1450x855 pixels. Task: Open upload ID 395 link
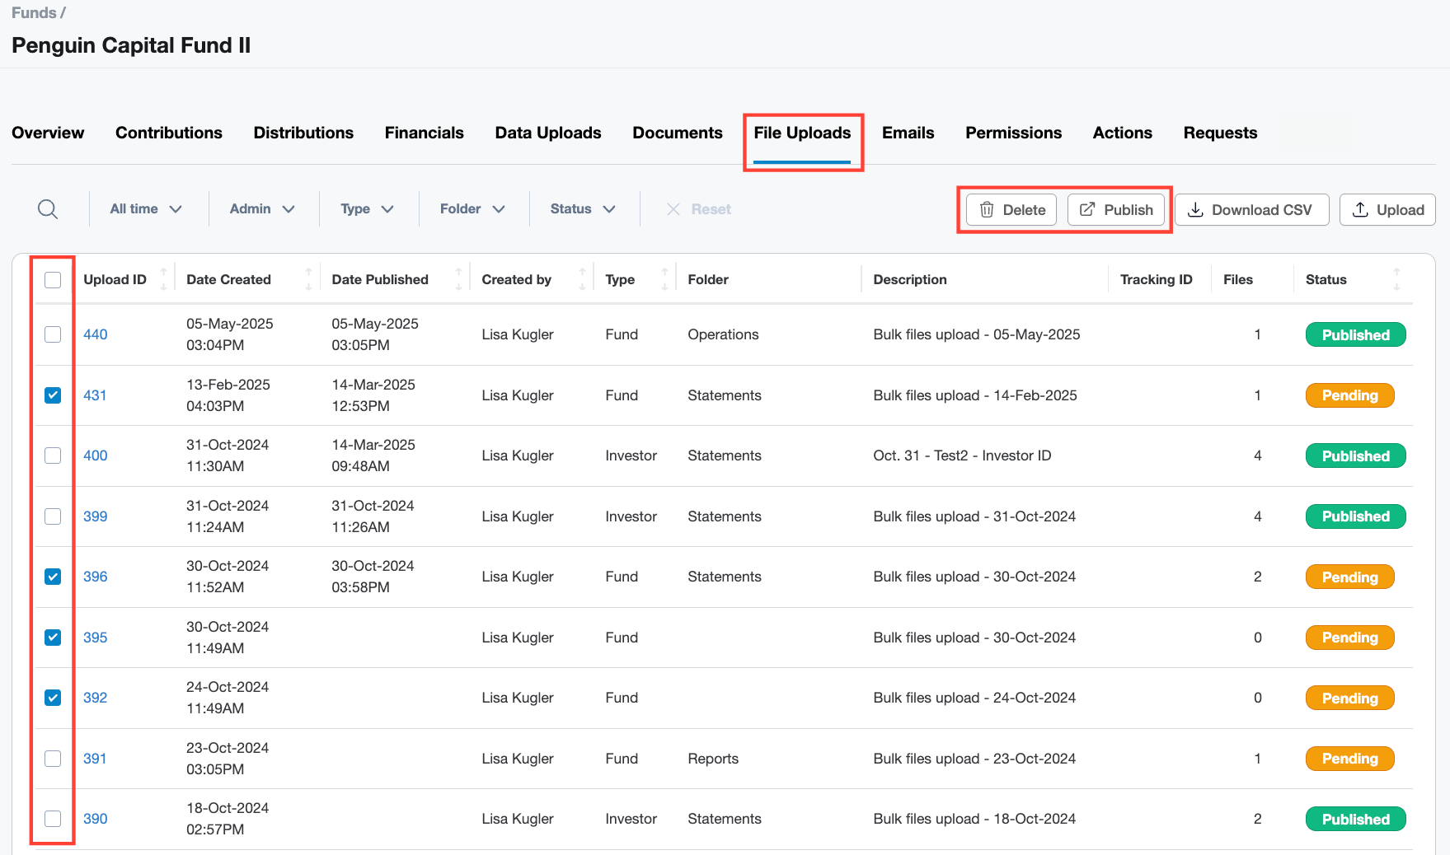click(96, 638)
